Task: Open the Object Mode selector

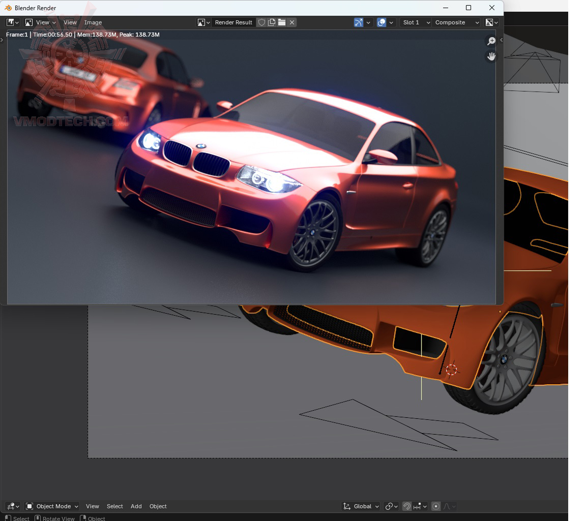Action: [x=52, y=506]
